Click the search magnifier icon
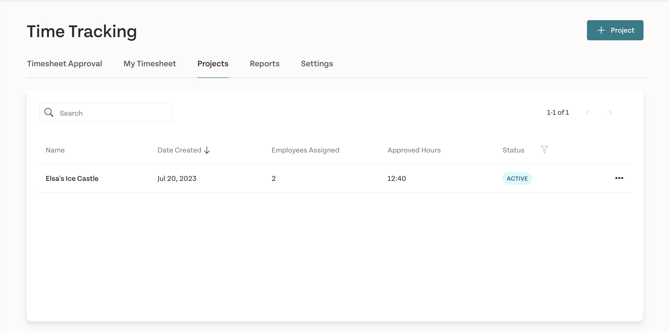The image size is (669, 332). [x=49, y=112]
